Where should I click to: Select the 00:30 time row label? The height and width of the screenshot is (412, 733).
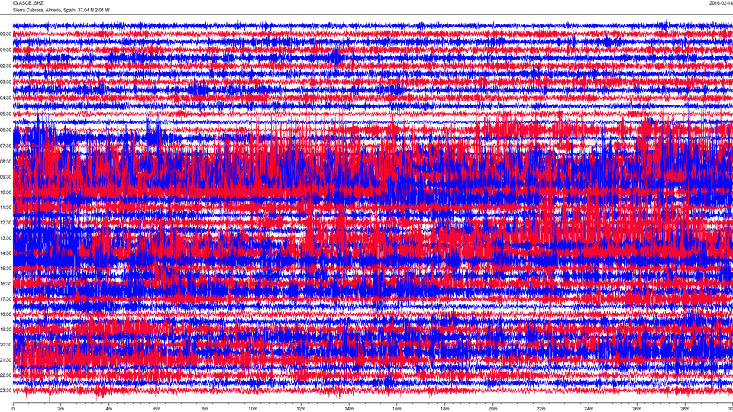tap(6, 34)
